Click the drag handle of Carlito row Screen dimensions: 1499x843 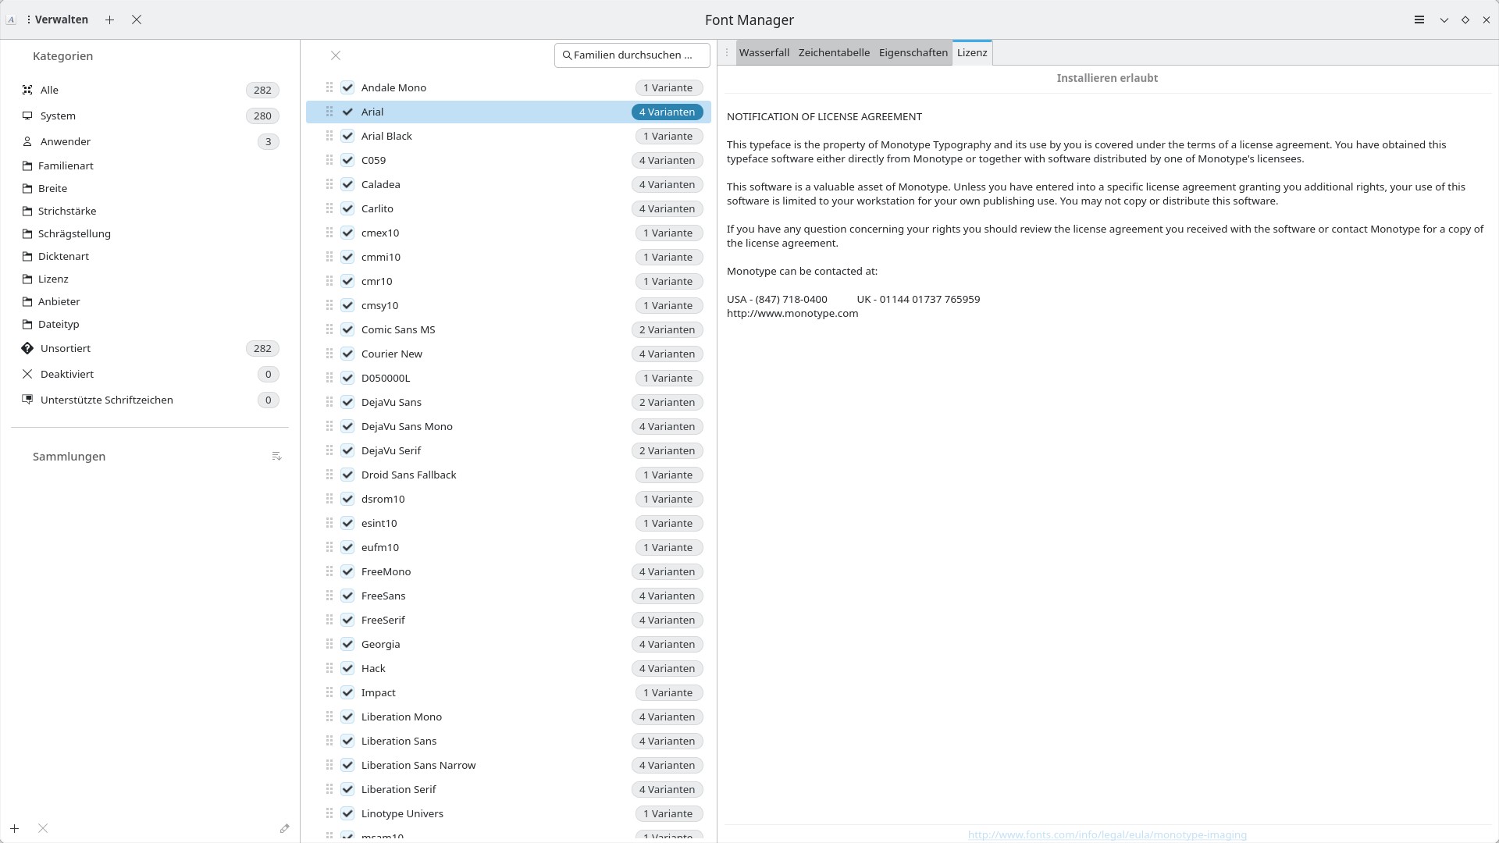(x=329, y=208)
